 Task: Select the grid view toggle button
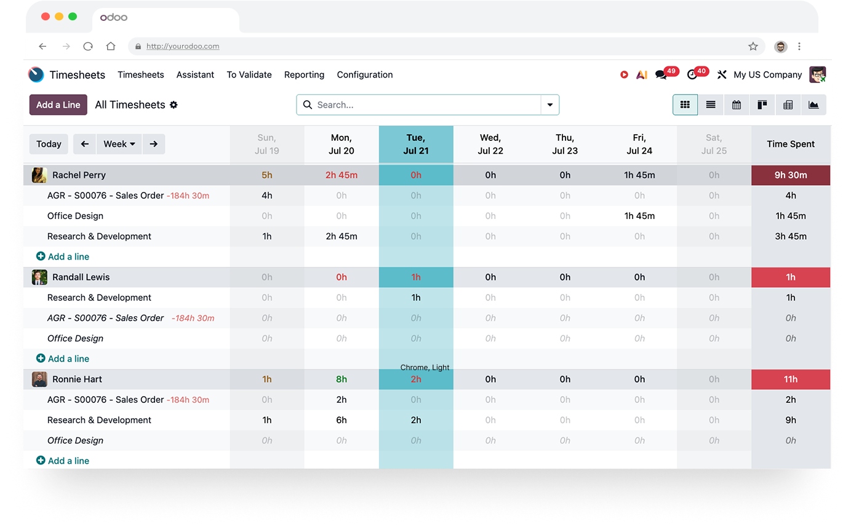[x=685, y=105]
